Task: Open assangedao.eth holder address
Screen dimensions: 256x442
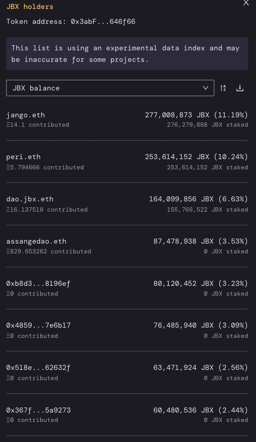Action: click(36, 241)
